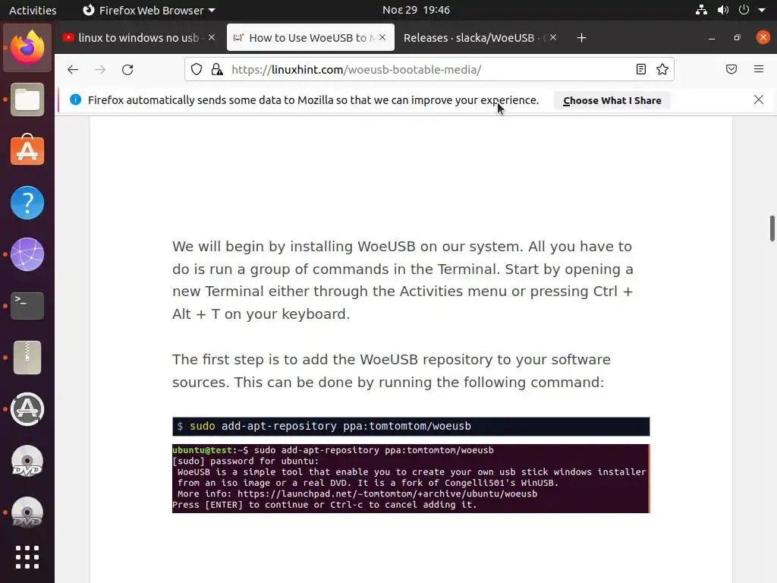The image size is (777, 583).
Task: Restore down the Firefox window
Action: (x=738, y=38)
